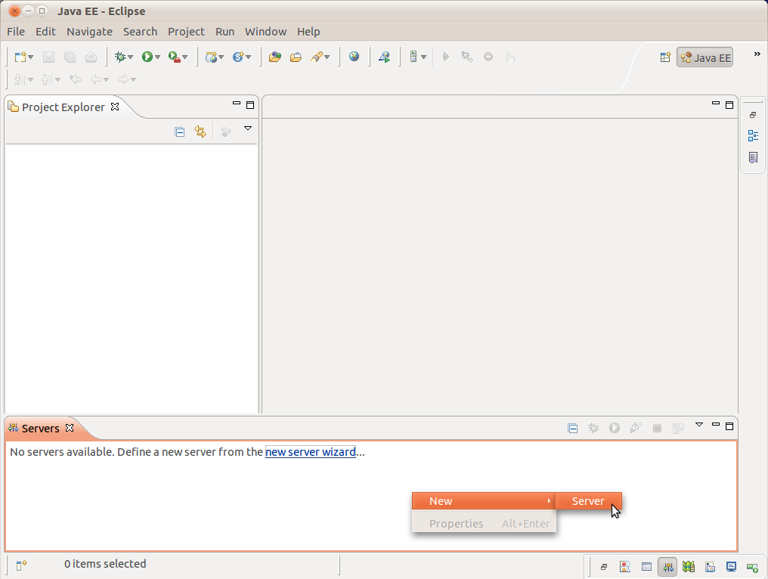Show hidden perspectives with chevron button
This screenshot has height=579, width=768.
click(x=757, y=54)
